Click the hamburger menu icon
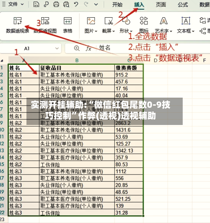Viewport: 210px width, 223px height. [3, 4]
